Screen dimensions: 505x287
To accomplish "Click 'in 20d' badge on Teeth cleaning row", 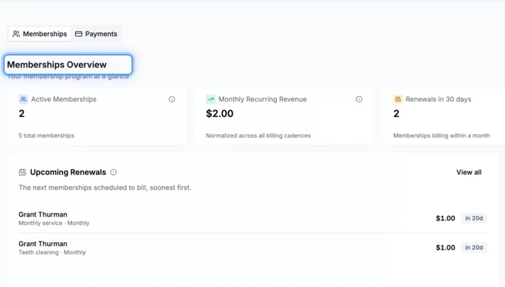I will [474, 247].
